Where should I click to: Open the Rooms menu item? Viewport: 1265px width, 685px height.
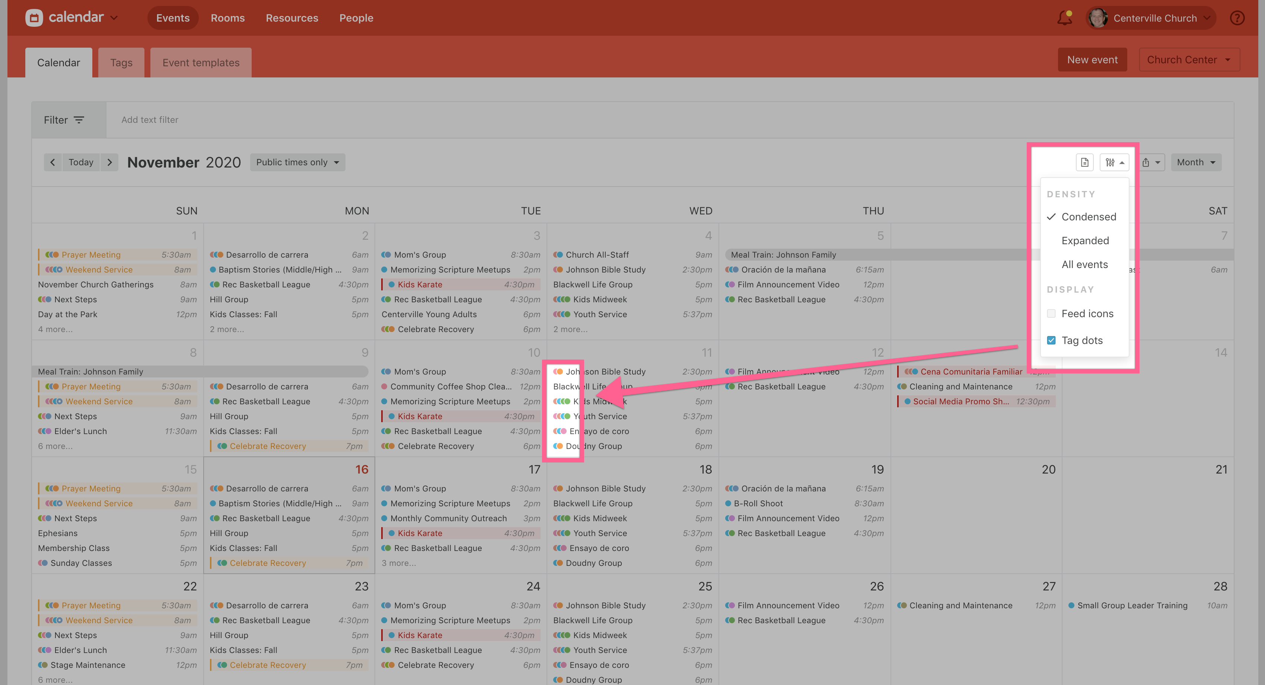click(227, 18)
